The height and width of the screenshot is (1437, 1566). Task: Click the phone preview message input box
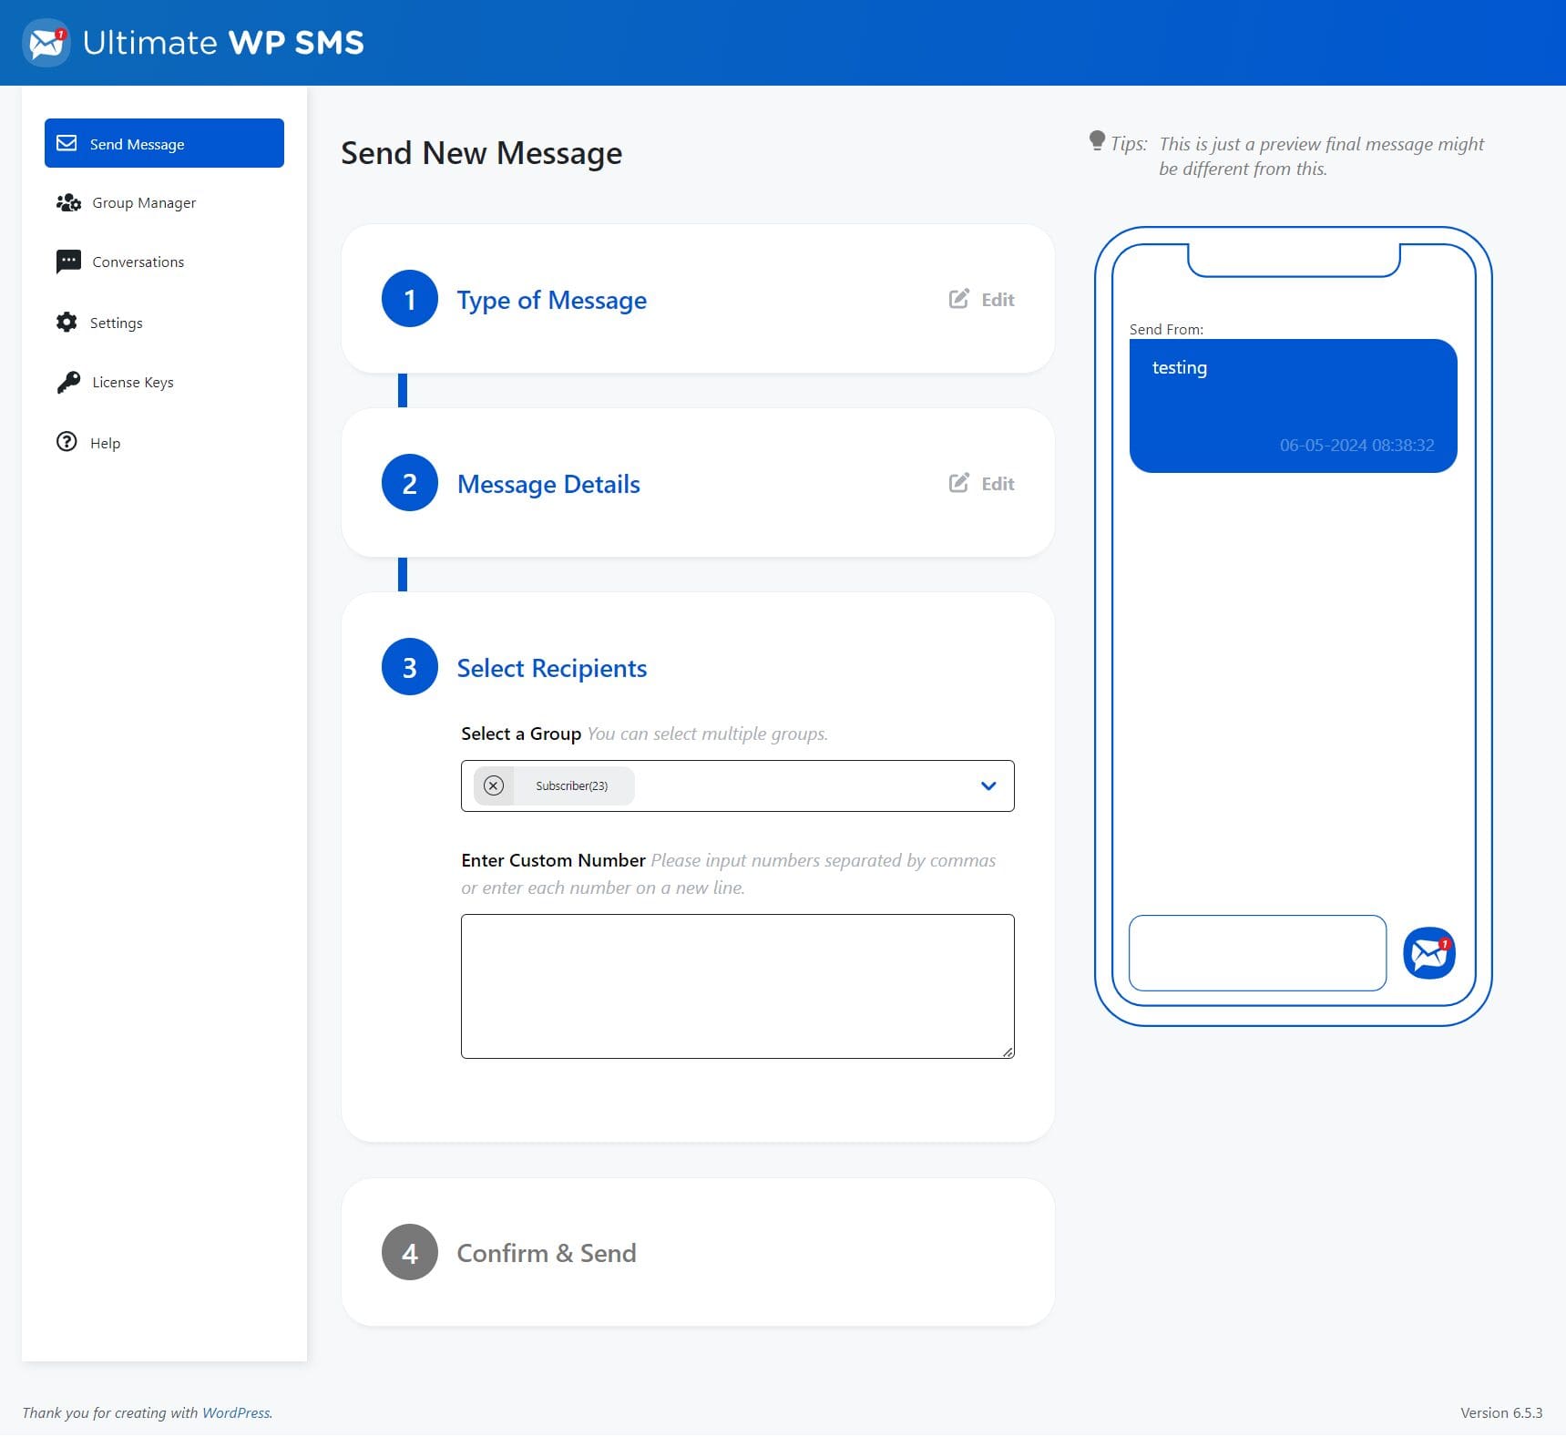[x=1257, y=953]
